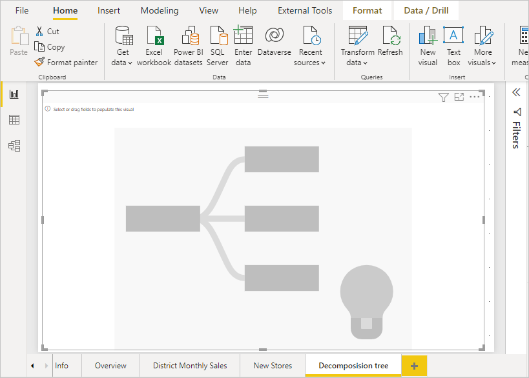Insert a Text box

pyautogui.click(x=453, y=46)
